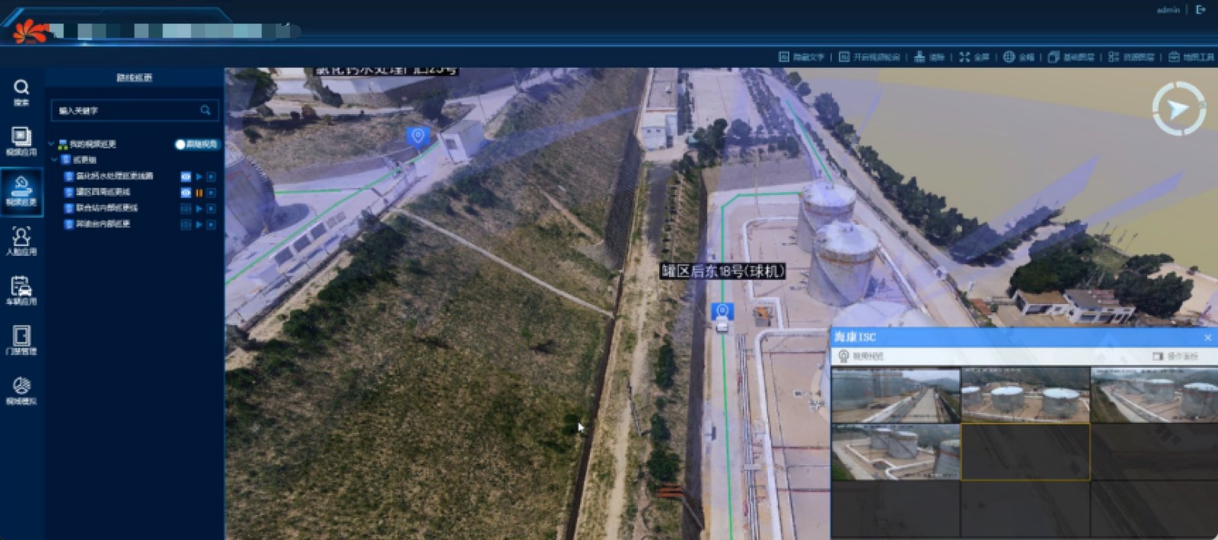Open the resource layers toolbar item
This screenshot has height=540, width=1218.
tap(1131, 57)
